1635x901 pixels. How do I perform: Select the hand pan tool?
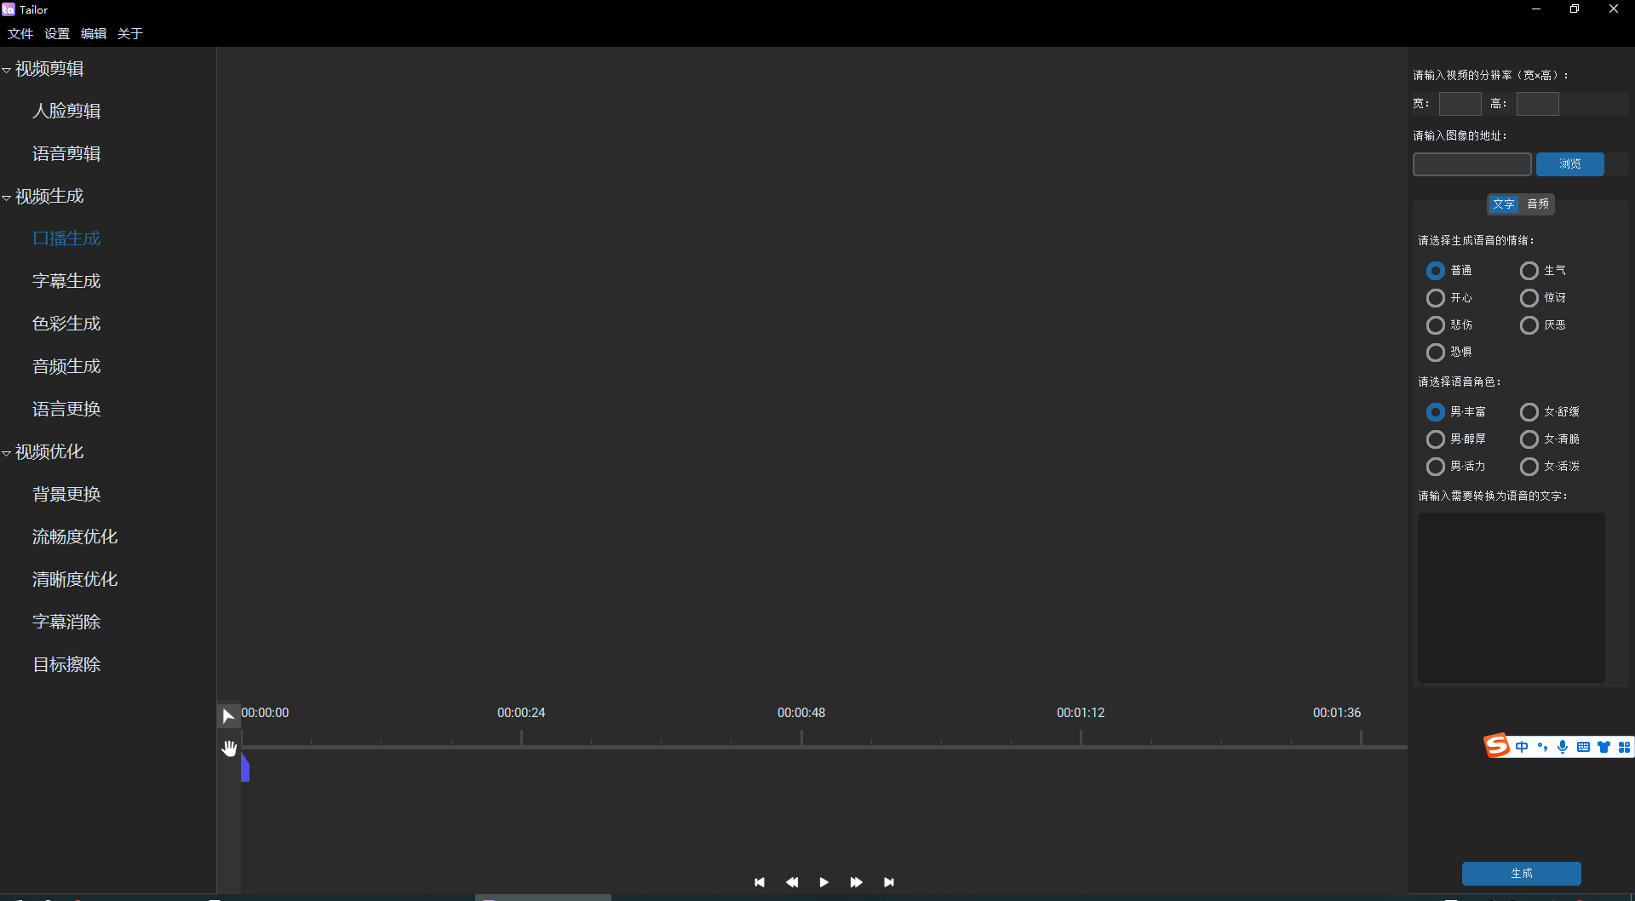pyautogui.click(x=229, y=749)
